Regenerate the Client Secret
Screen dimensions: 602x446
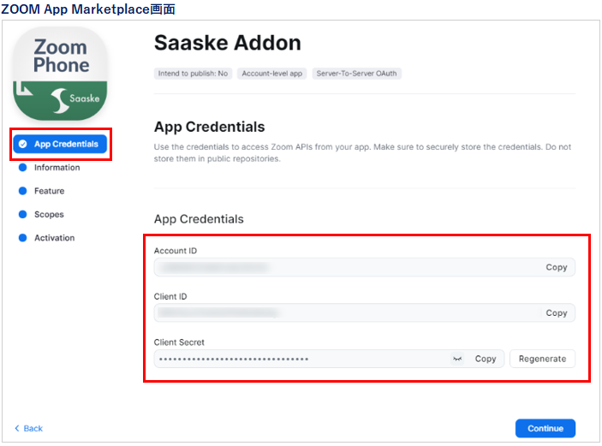pyautogui.click(x=543, y=359)
